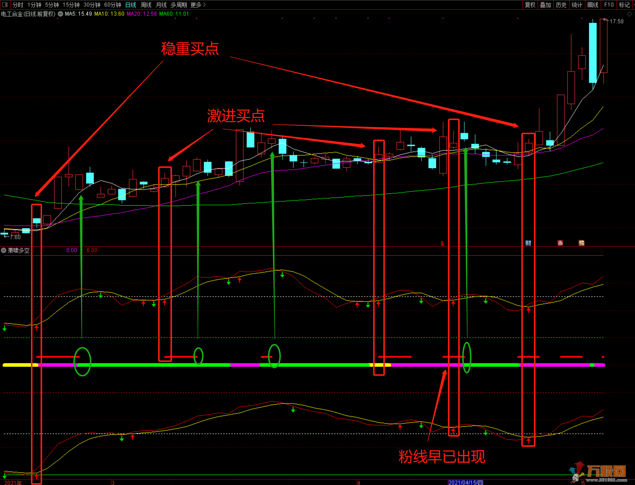The width and height of the screenshot is (635, 485).
Task: Click the panel layout icon at top-left
Action: click(x=5, y=5)
